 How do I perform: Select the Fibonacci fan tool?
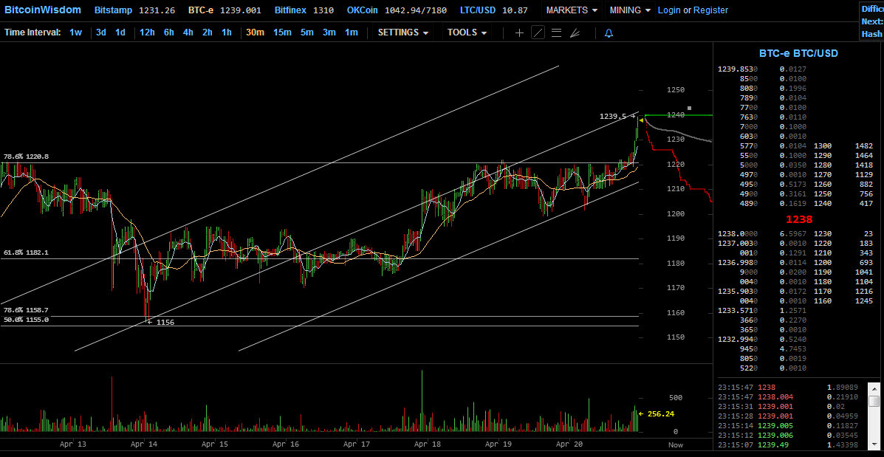click(x=575, y=32)
